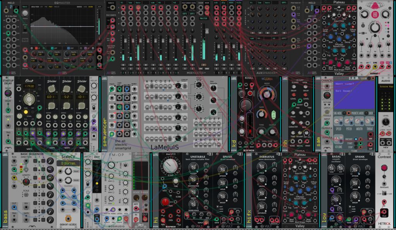Mute the rvb aux channel on MixMaster
This screenshot has height=230, width=396.
[217, 65]
